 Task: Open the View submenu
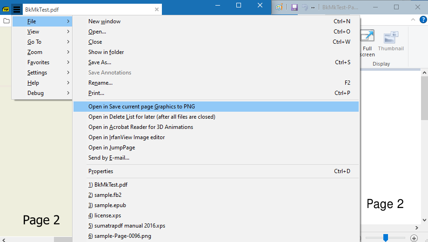tap(42, 32)
